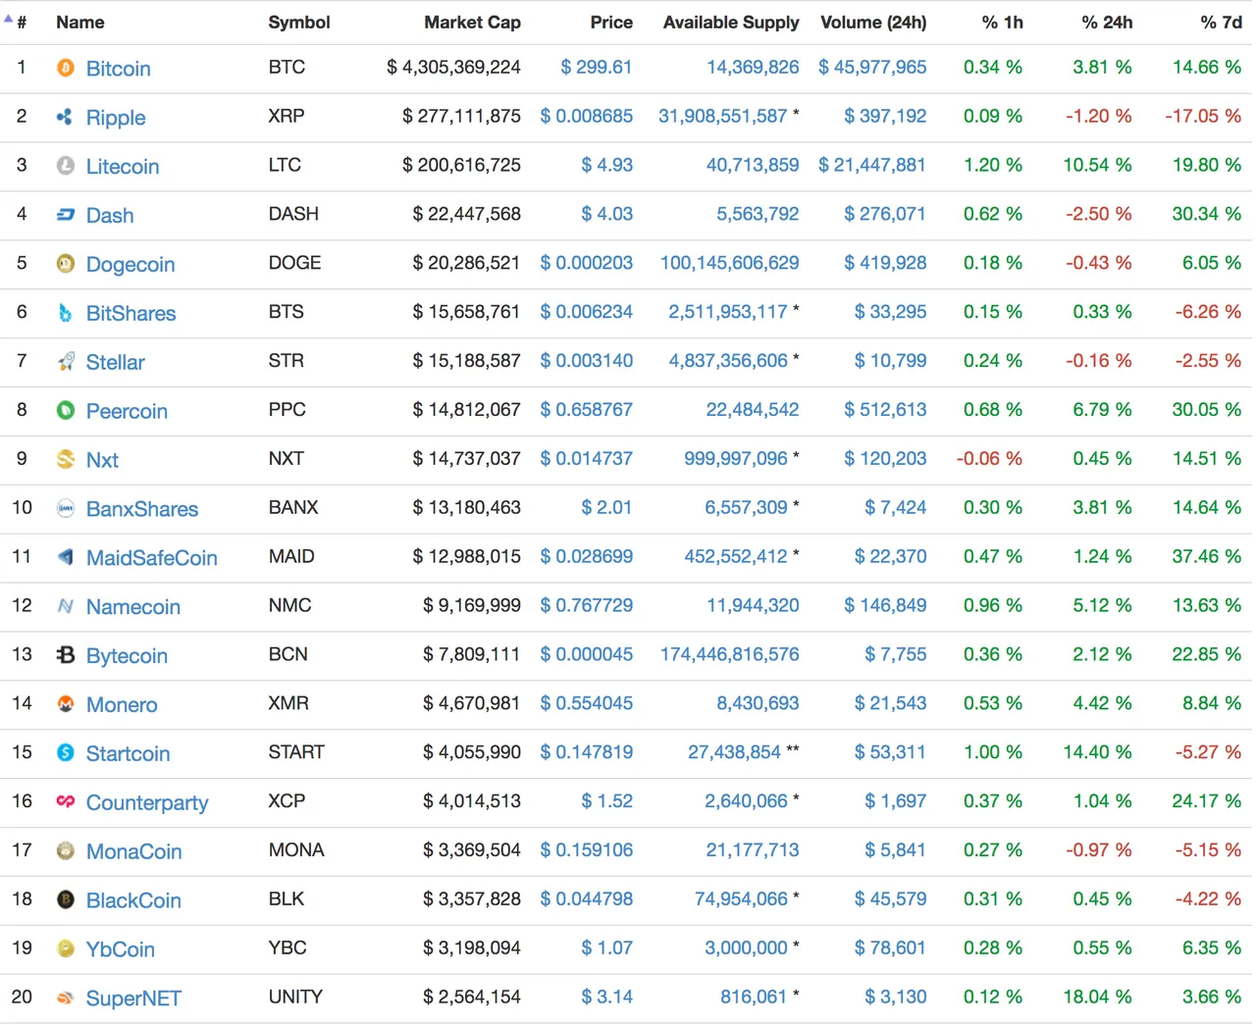This screenshot has width=1256, height=1025.
Task: Open Startcoin volume $ 53,311 link
Action: (890, 752)
